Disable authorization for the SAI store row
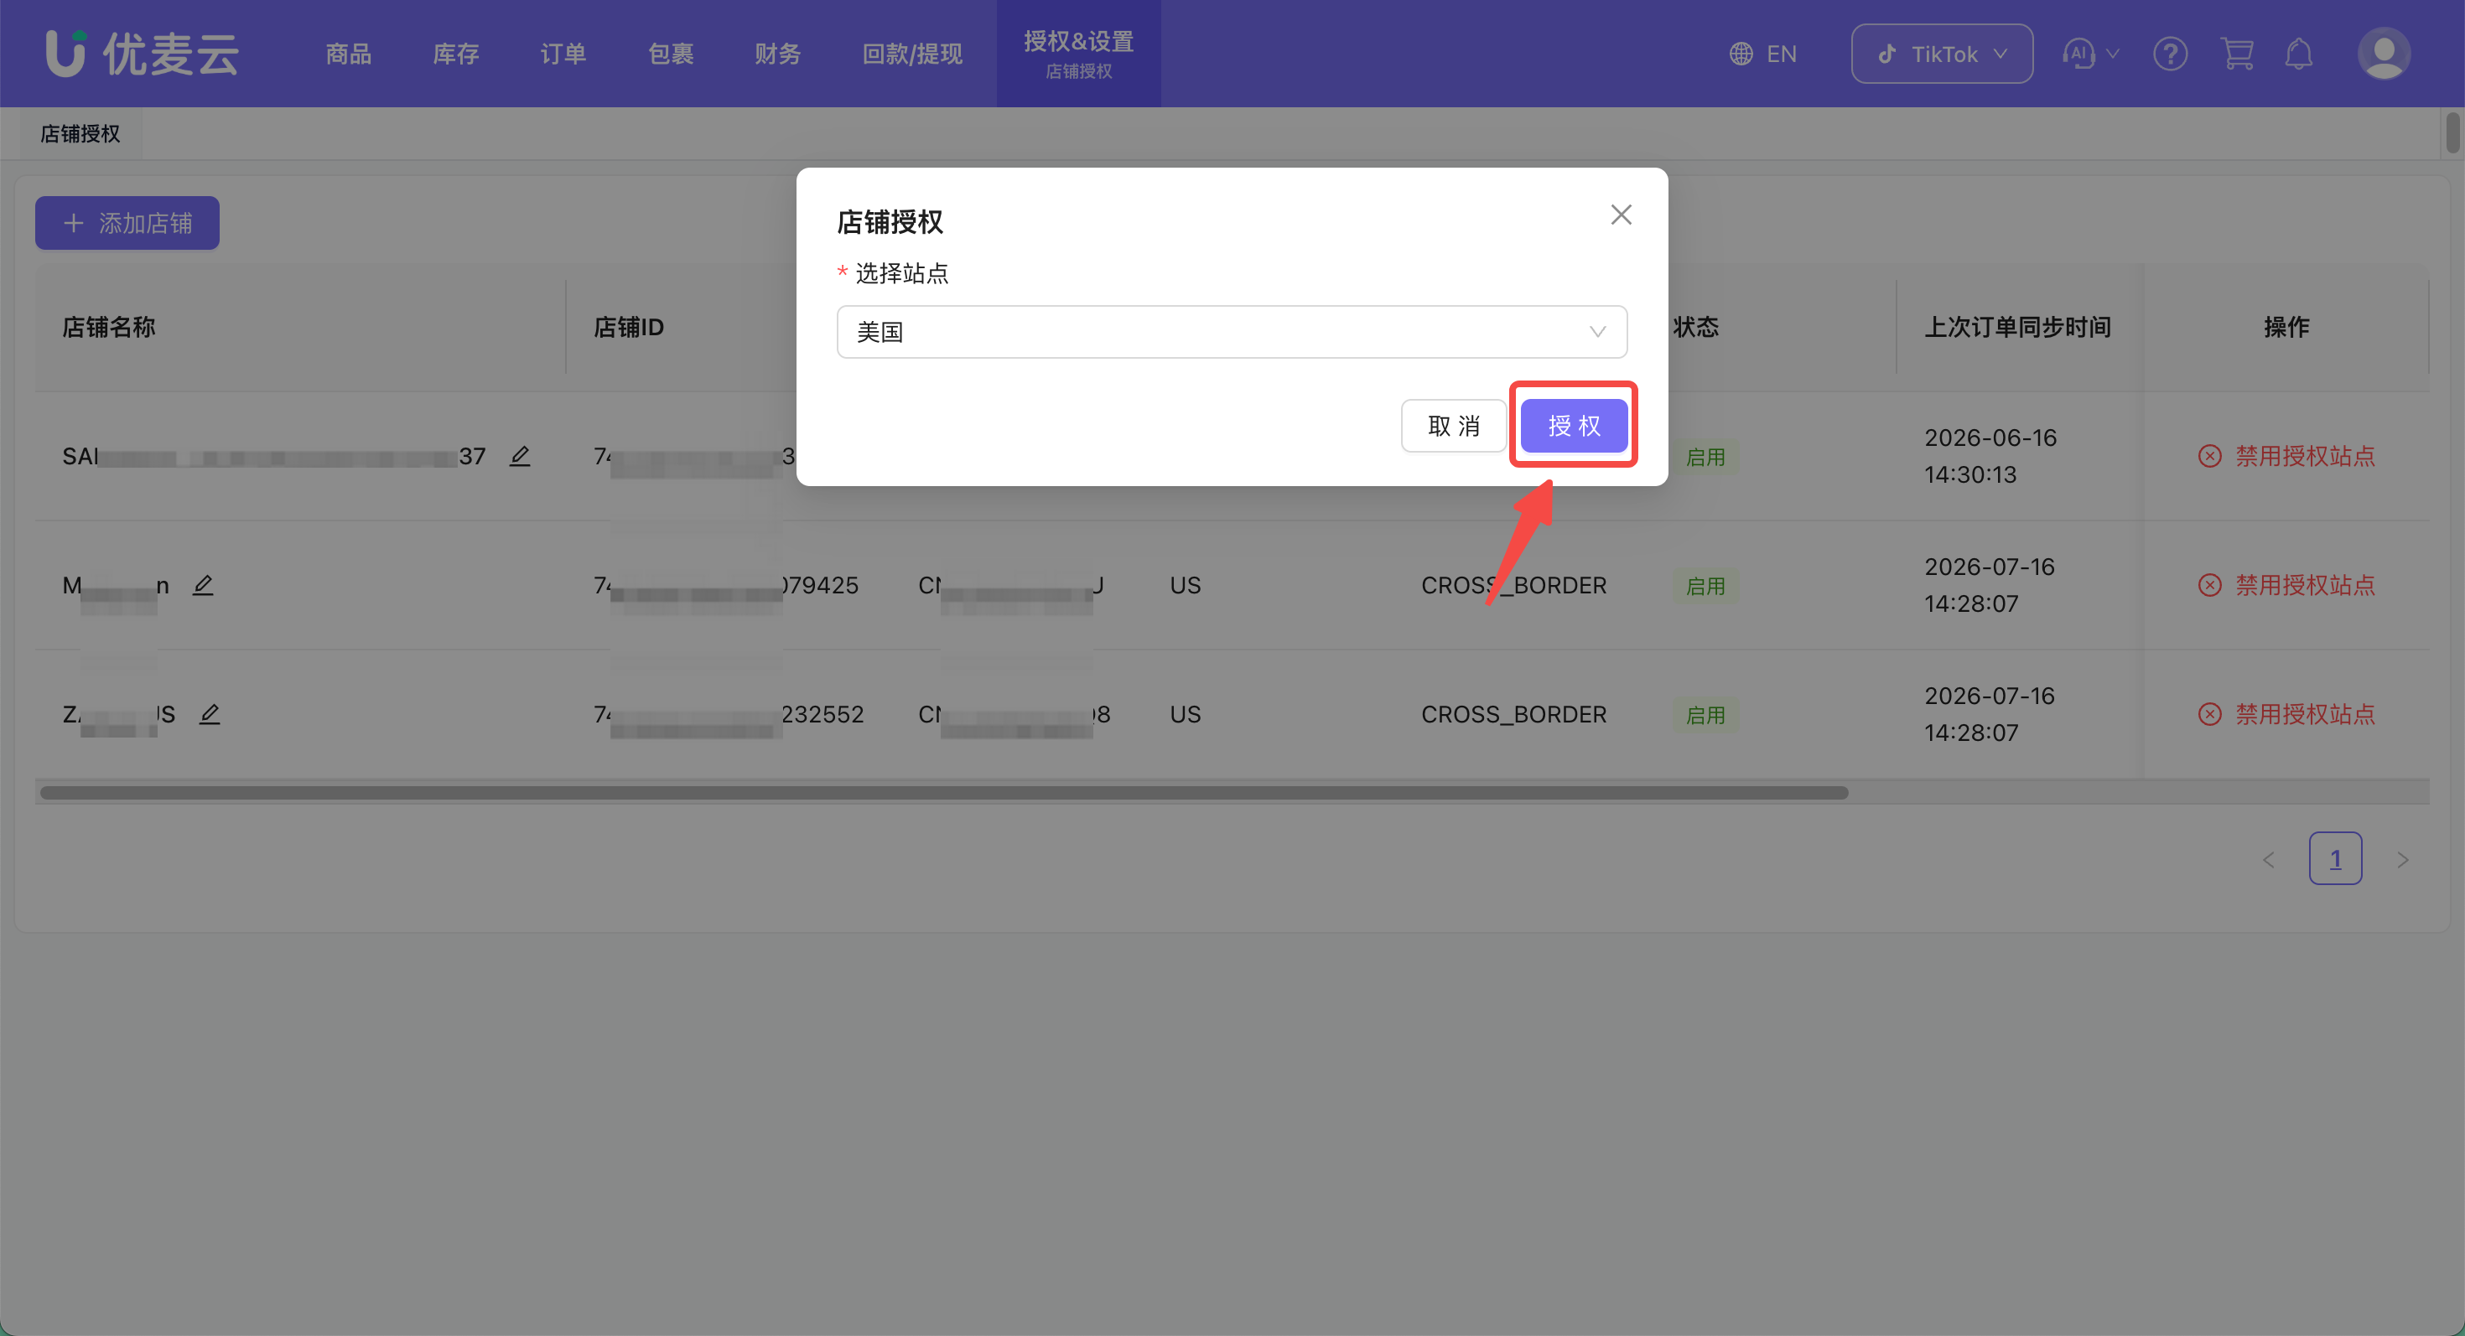 point(2287,456)
